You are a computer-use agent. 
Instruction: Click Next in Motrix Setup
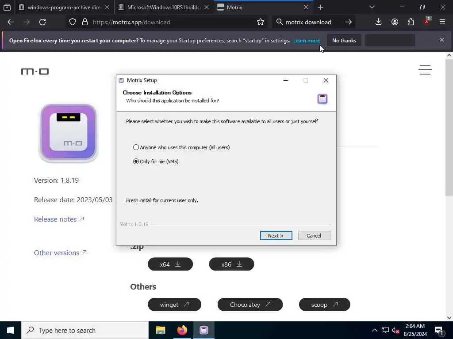[x=276, y=236]
